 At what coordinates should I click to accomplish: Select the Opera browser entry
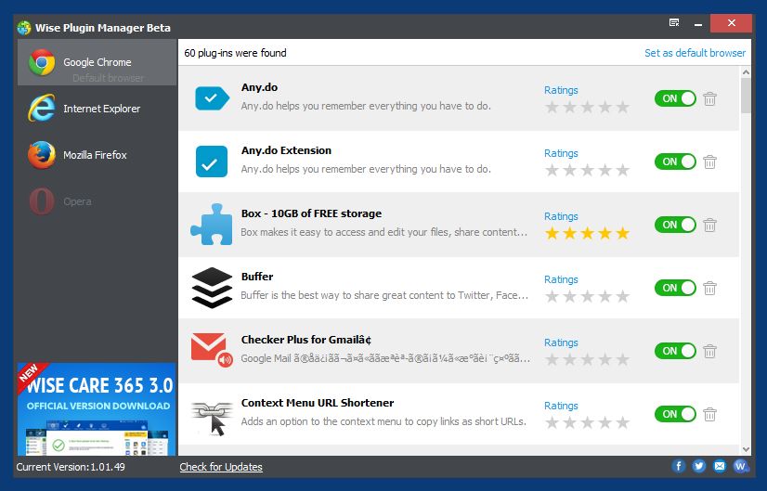(97, 201)
